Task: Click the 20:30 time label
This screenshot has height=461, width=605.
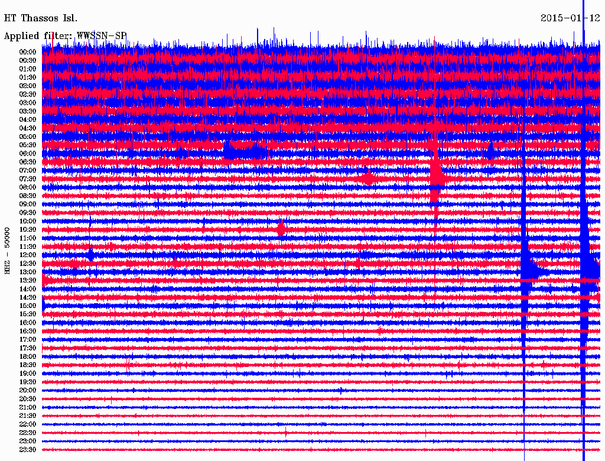Action: [x=28, y=399]
